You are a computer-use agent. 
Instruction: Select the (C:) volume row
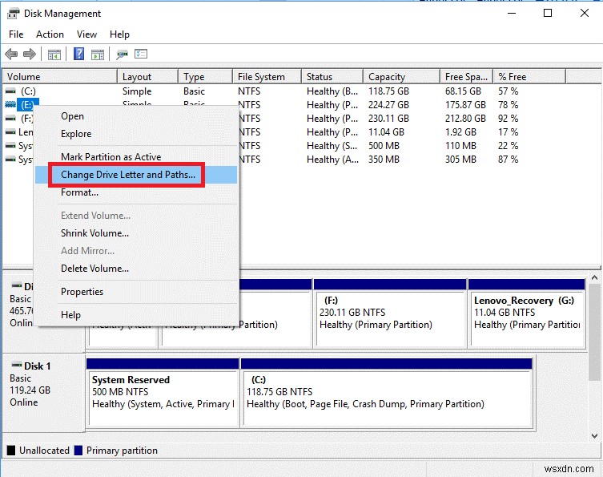[x=284, y=91]
